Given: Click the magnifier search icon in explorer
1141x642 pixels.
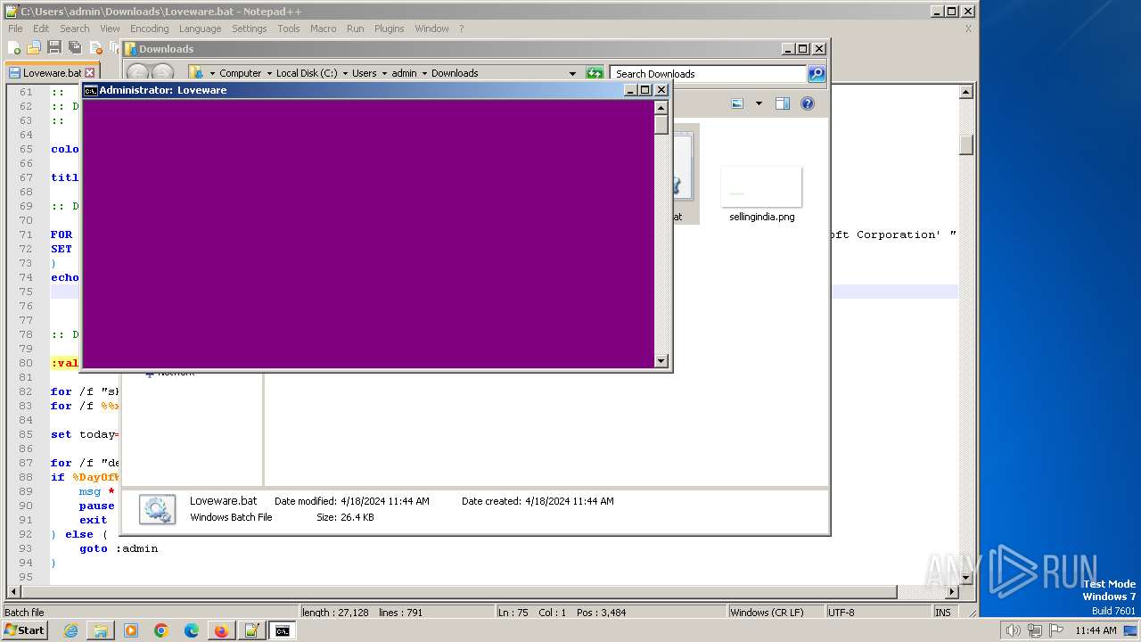Looking at the screenshot, I should click(817, 73).
